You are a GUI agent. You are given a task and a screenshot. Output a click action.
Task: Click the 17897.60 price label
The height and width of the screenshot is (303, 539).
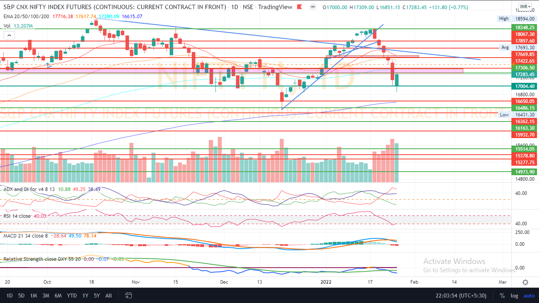coord(524,41)
